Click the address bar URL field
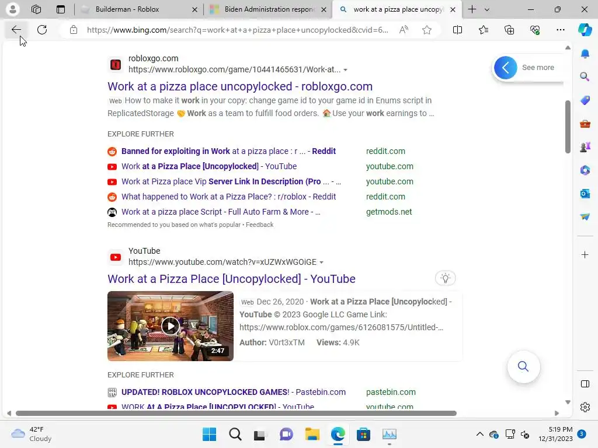 click(x=237, y=30)
